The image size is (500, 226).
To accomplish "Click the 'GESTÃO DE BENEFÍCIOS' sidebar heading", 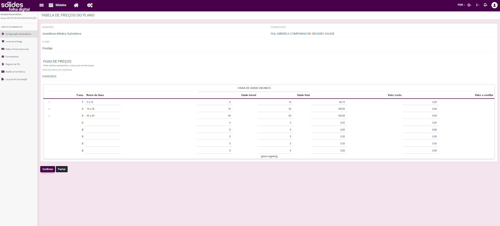I will coord(12,27).
